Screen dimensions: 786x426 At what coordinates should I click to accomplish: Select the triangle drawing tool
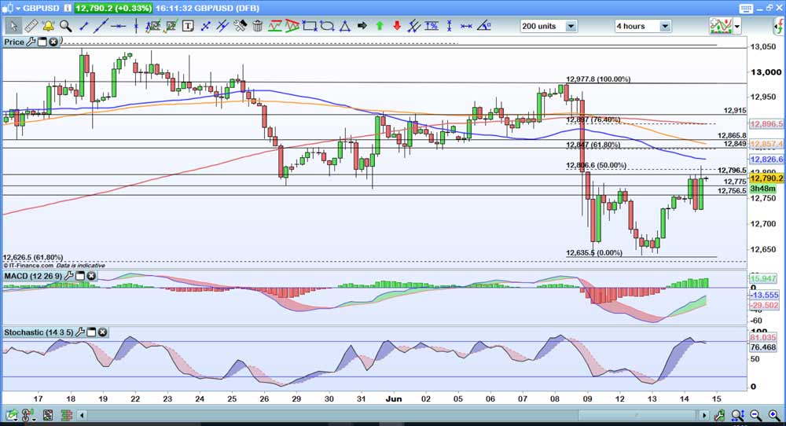(344, 26)
